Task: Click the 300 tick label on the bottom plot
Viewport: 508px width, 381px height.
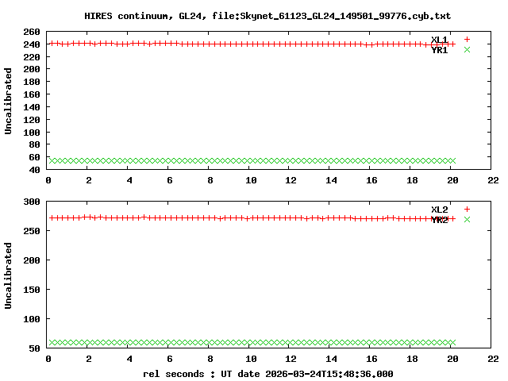Action: point(32,202)
